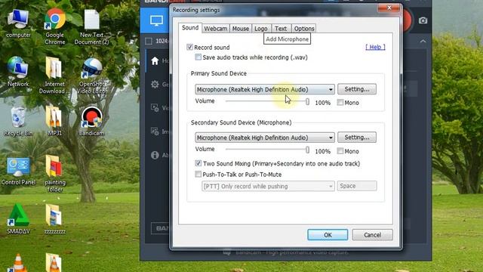Open Secondary Sound Device dropdown
483x272 pixels.
tap(265, 138)
